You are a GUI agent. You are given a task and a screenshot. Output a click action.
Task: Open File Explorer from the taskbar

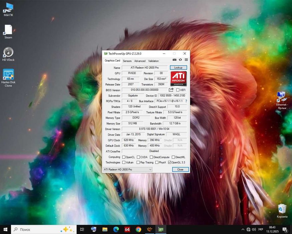(x=105, y=229)
